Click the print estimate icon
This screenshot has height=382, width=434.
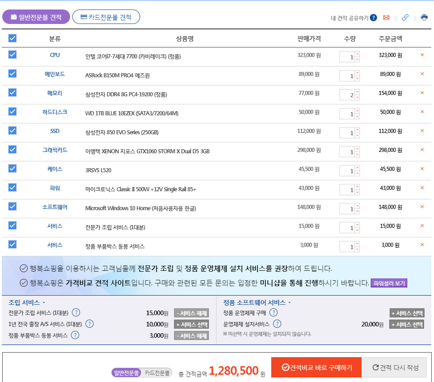click(424, 18)
